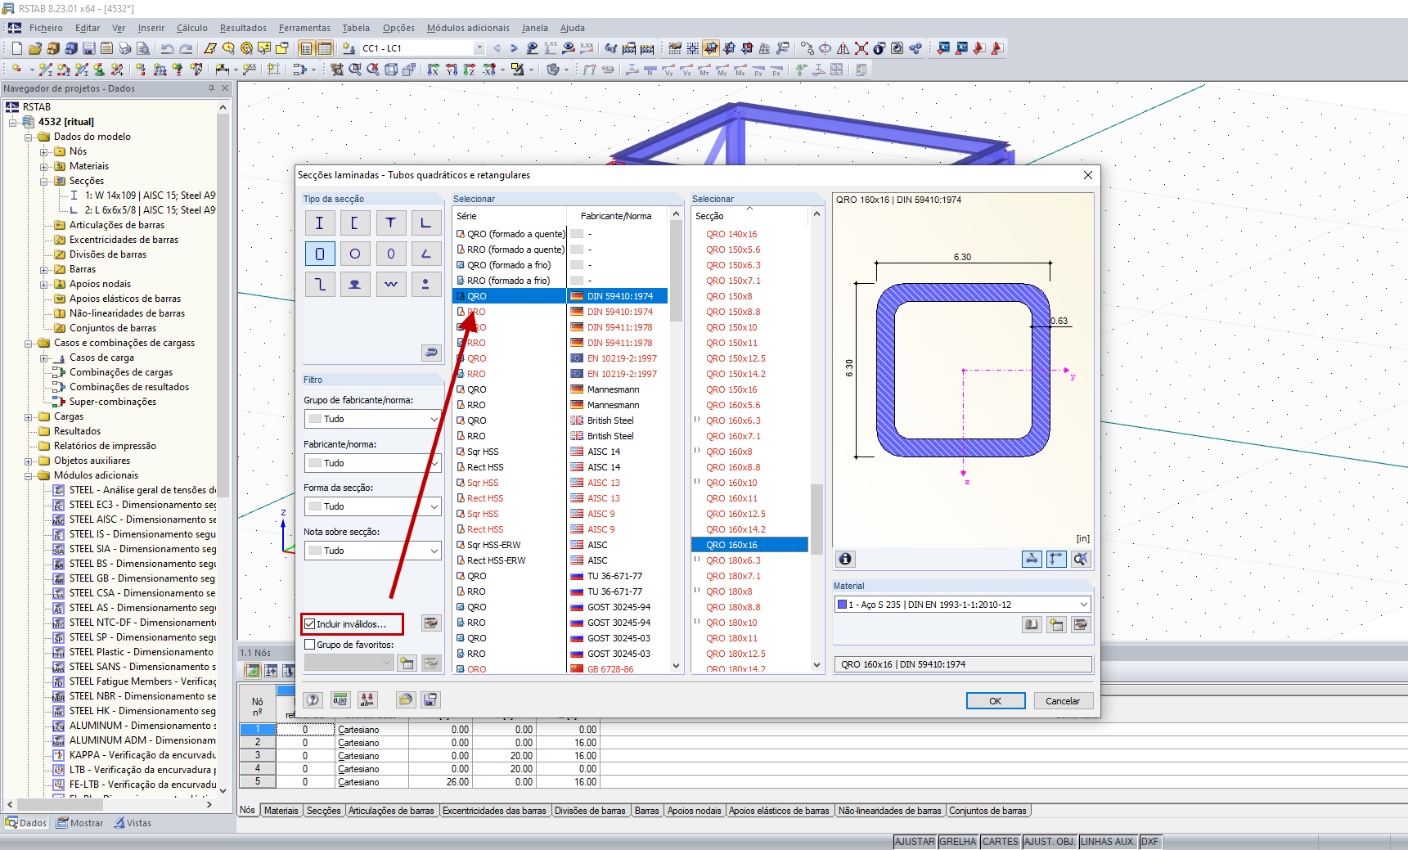Screen dimensions: 1408x850
Task: Click the save icon in main toolbar
Action: click(89, 48)
